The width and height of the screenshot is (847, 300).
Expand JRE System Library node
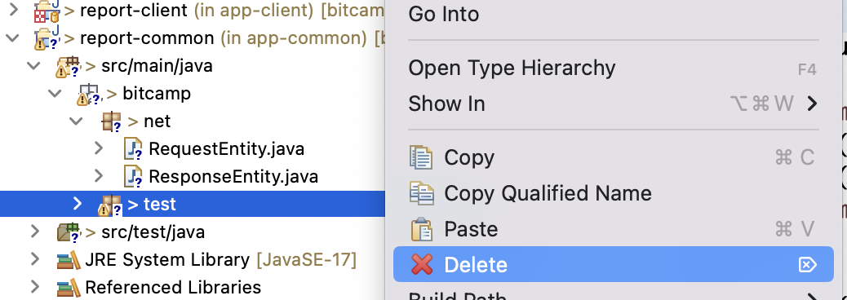(x=35, y=259)
